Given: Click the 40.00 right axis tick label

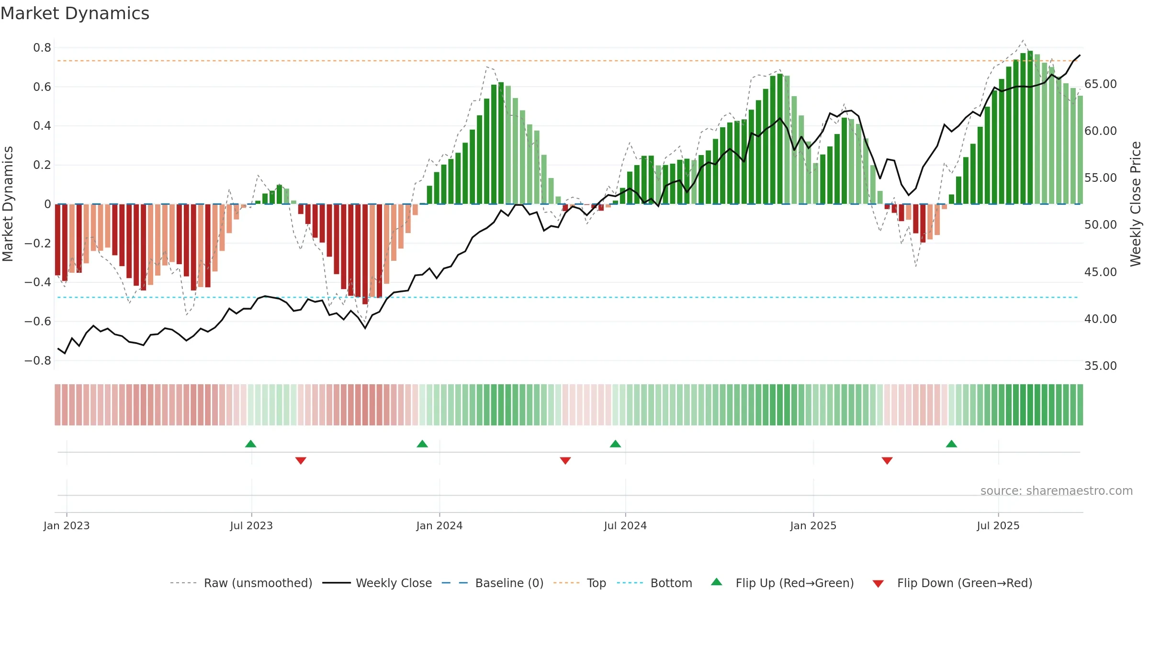Looking at the screenshot, I should pos(1101,319).
